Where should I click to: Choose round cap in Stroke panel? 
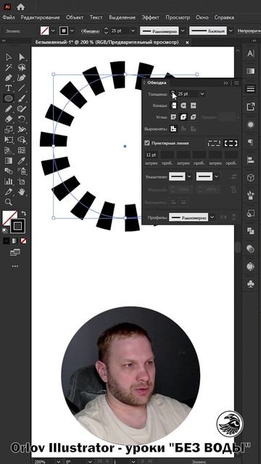tap(183, 106)
